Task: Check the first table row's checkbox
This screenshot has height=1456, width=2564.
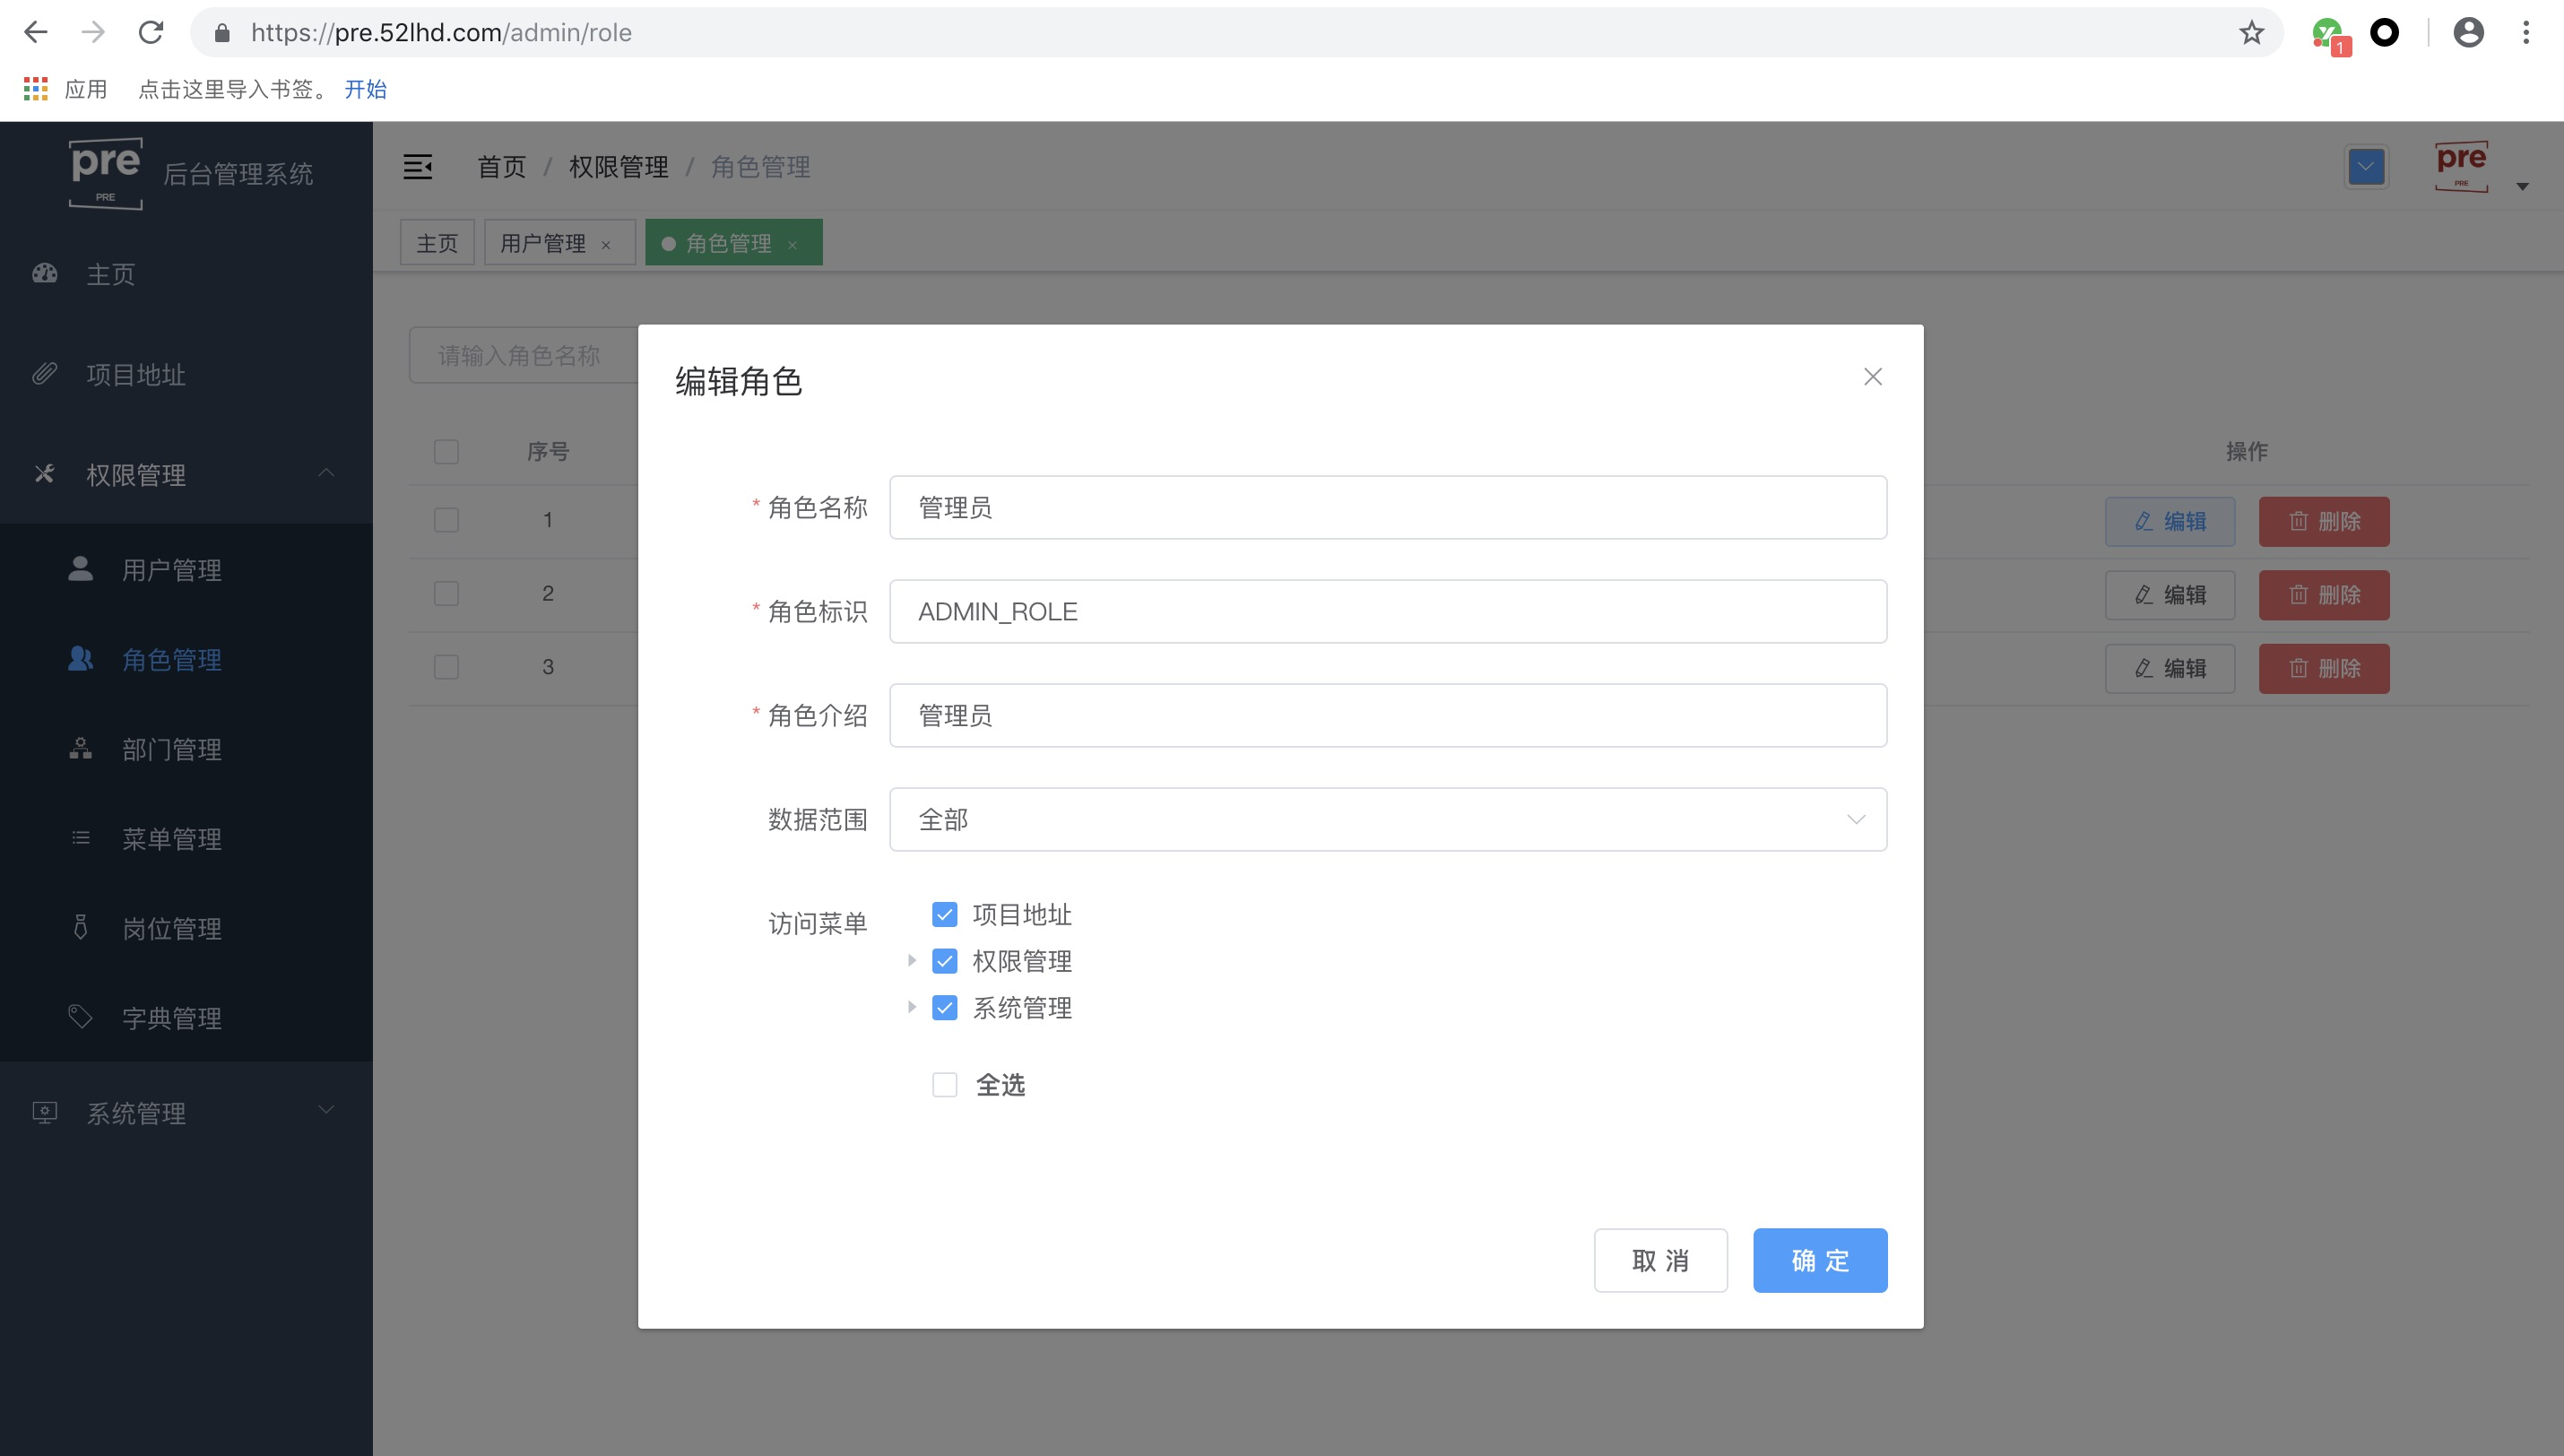Action: click(446, 520)
